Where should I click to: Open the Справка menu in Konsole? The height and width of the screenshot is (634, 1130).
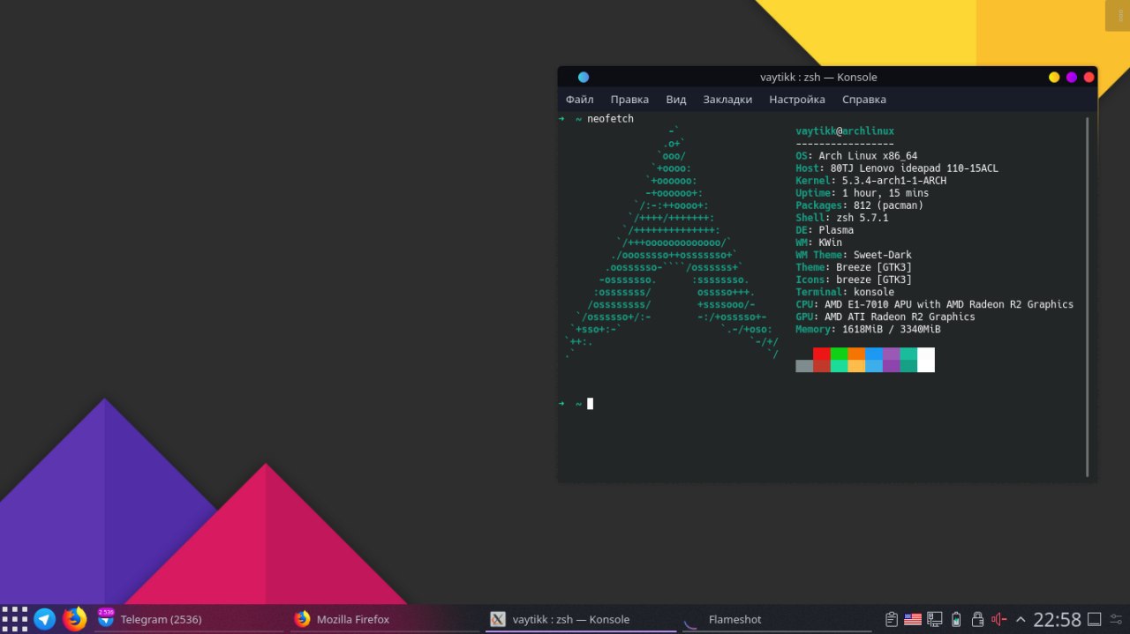(x=863, y=100)
